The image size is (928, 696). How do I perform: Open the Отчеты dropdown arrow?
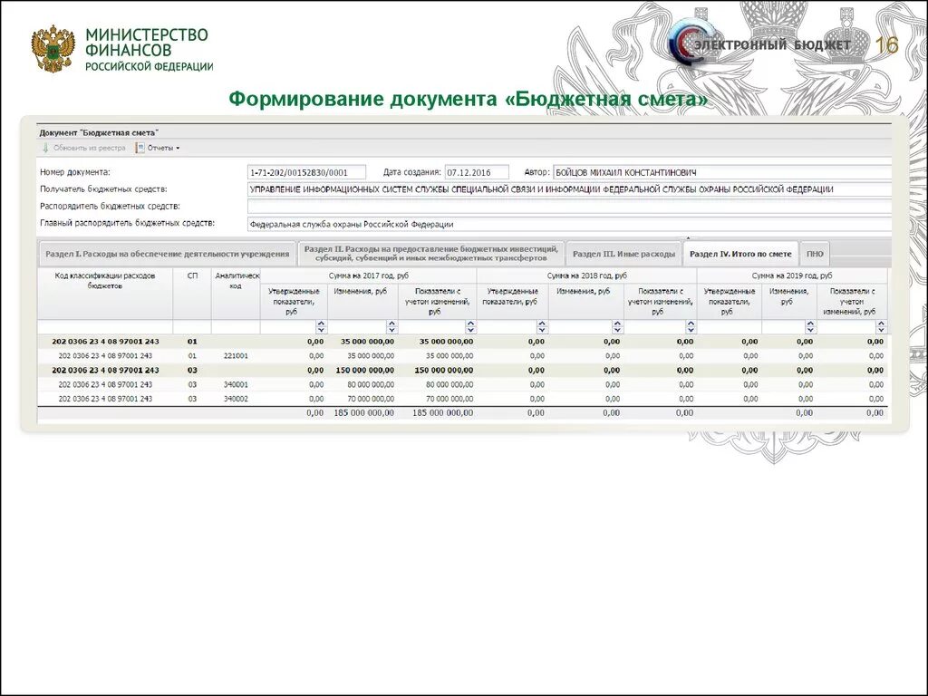coord(179,148)
